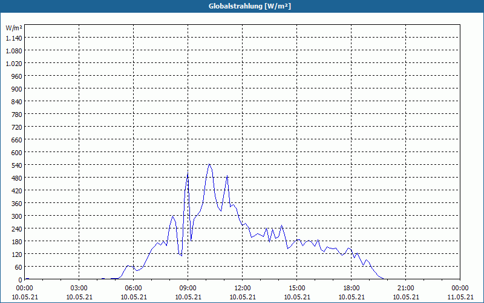Screen dimensions: 484x303
Task: Select the 09:00 time axis label
Action: [x=188, y=288]
